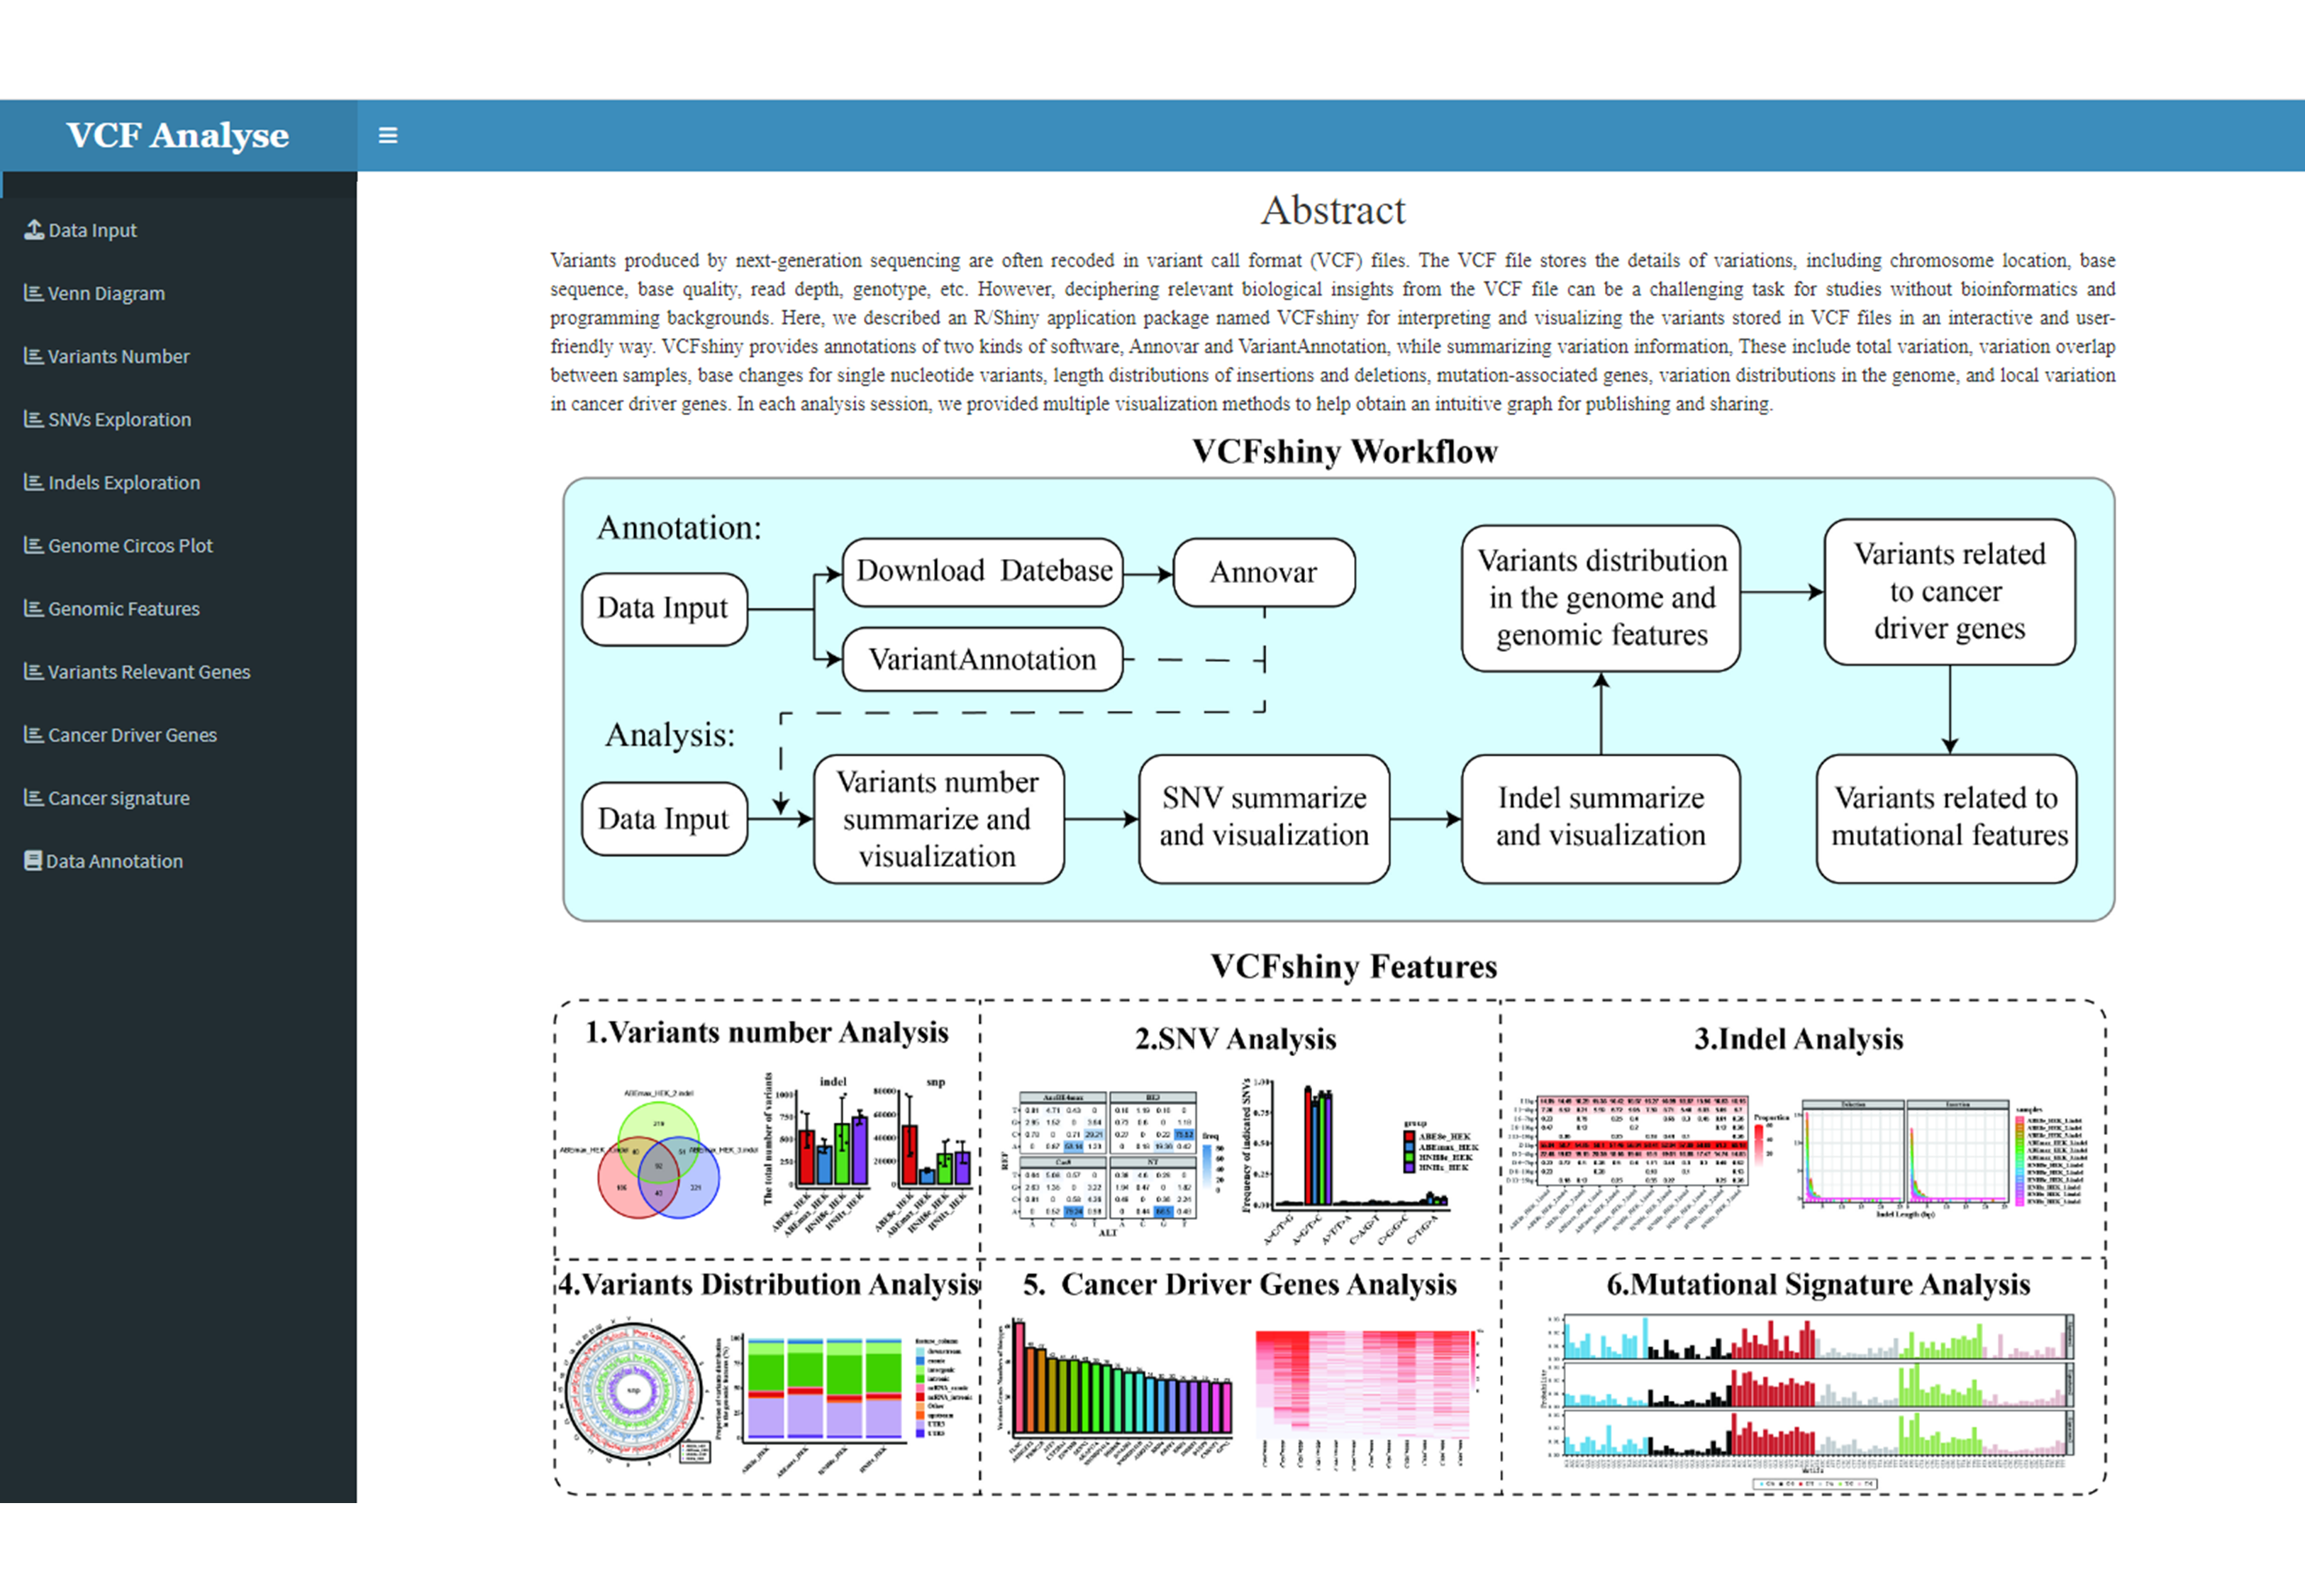Image resolution: width=2305 pixels, height=1596 pixels.
Task: Click the VariantAnnotation workflow box
Action: [982, 659]
